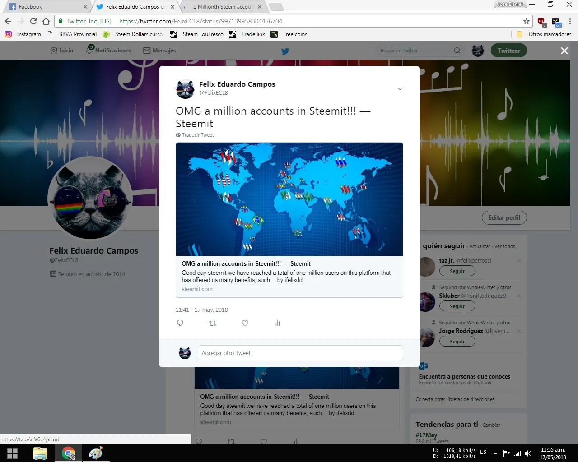The width and height of the screenshot is (578, 462).
Task: Click the address bar URL
Action: (200, 21)
